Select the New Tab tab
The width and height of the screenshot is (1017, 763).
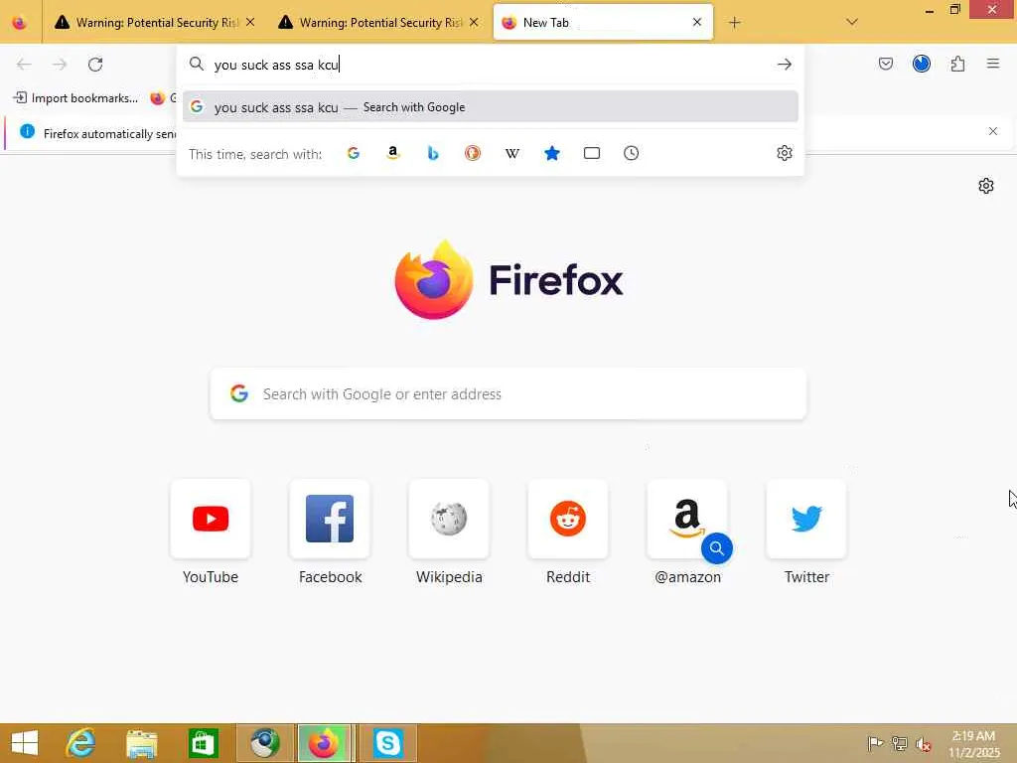[603, 23]
